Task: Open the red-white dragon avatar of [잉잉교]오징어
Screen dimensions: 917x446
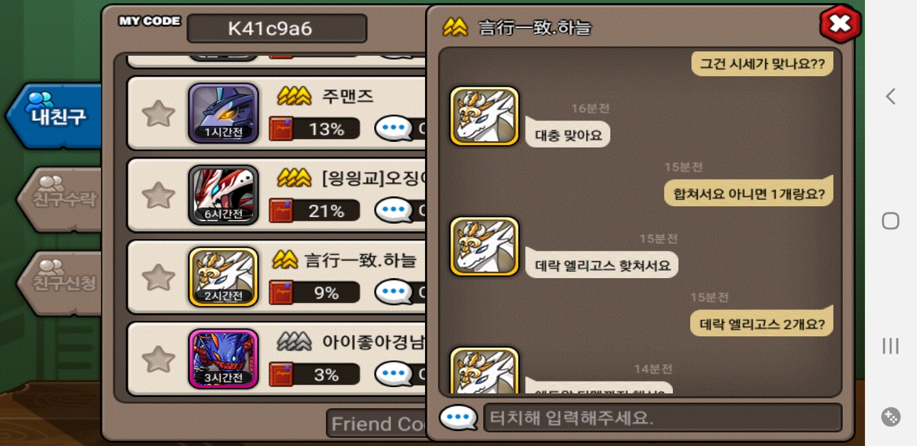Action: (x=224, y=195)
